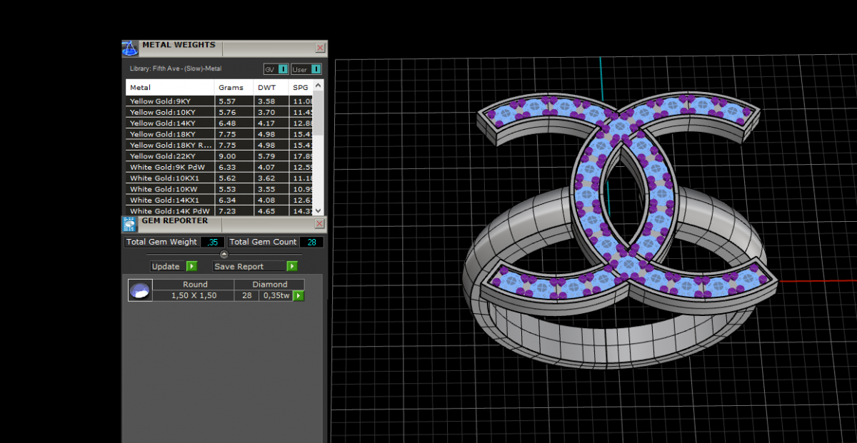Sort by the Grams column header
Screen dimensions: 857x443
point(231,88)
